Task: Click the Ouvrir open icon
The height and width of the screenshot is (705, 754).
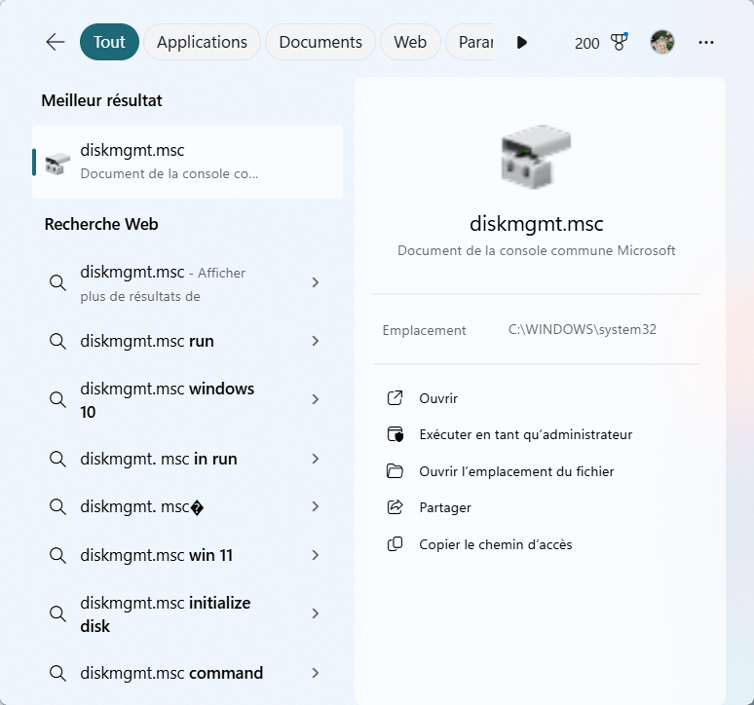Action: (395, 398)
